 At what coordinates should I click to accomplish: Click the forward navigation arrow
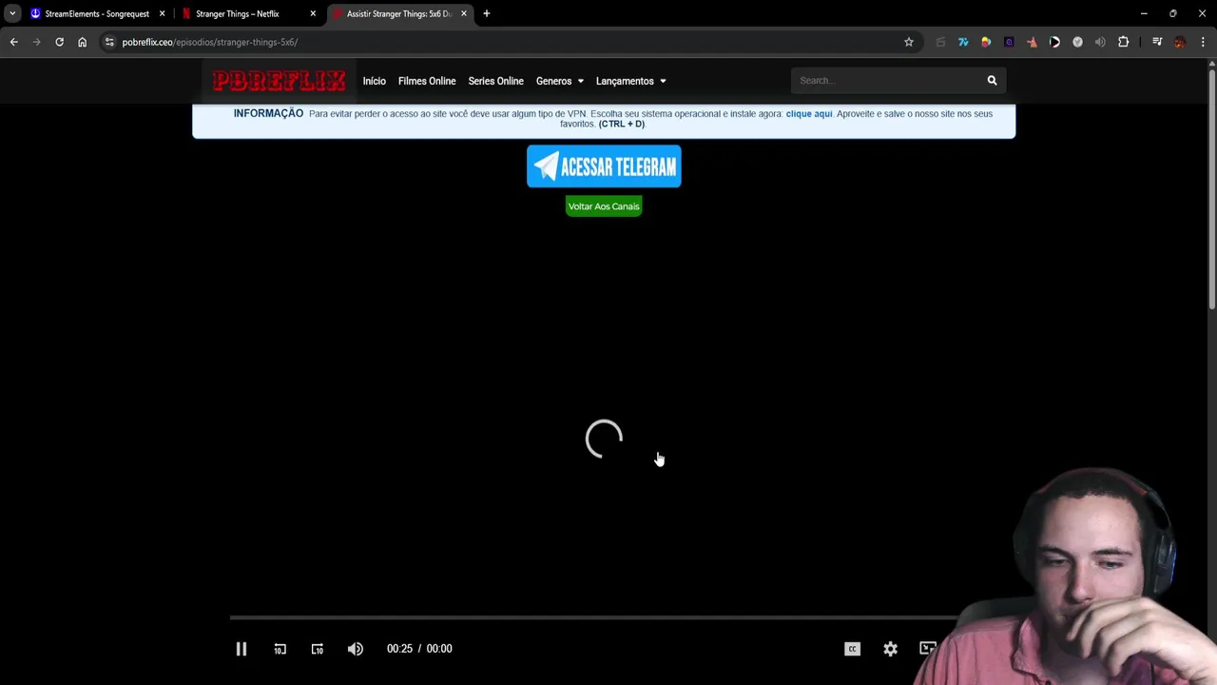[36, 42]
